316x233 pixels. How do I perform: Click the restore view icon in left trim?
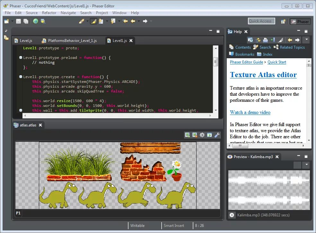(x=6, y=31)
